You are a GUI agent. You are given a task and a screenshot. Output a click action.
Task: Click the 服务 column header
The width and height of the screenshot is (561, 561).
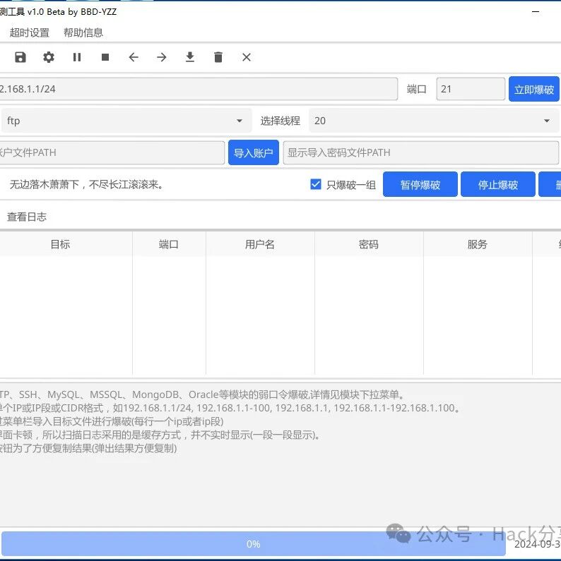pos(478,244)
